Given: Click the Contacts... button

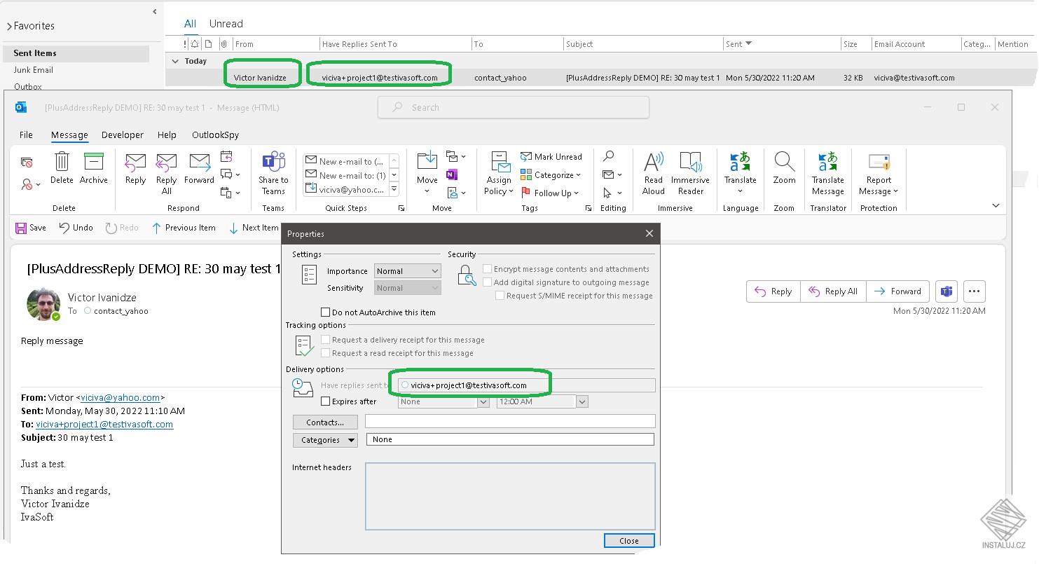Looking at the screenshot, I should [325, 422].
